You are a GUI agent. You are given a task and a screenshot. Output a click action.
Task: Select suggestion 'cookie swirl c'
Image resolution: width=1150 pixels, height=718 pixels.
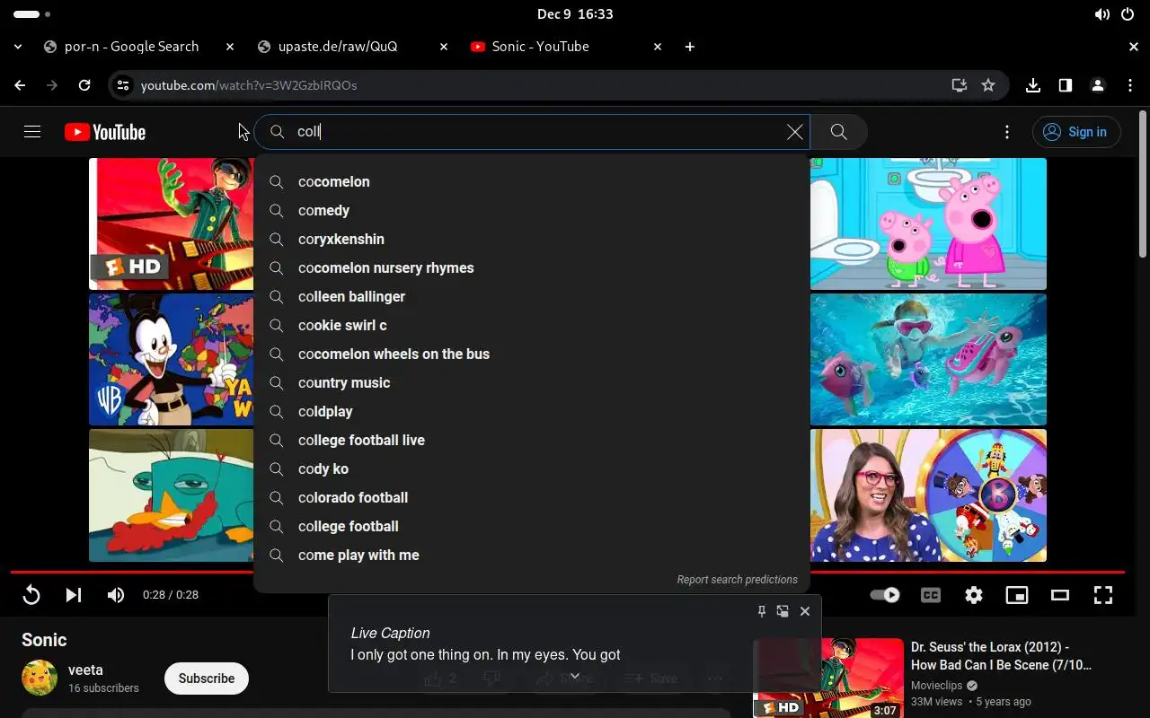tap(532, 325)
